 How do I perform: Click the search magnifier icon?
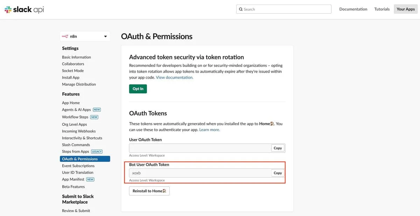241,9
